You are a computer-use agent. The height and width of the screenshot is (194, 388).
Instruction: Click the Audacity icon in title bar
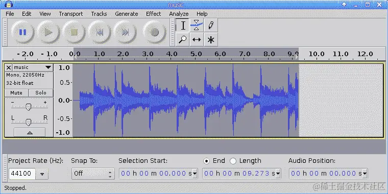9,5
